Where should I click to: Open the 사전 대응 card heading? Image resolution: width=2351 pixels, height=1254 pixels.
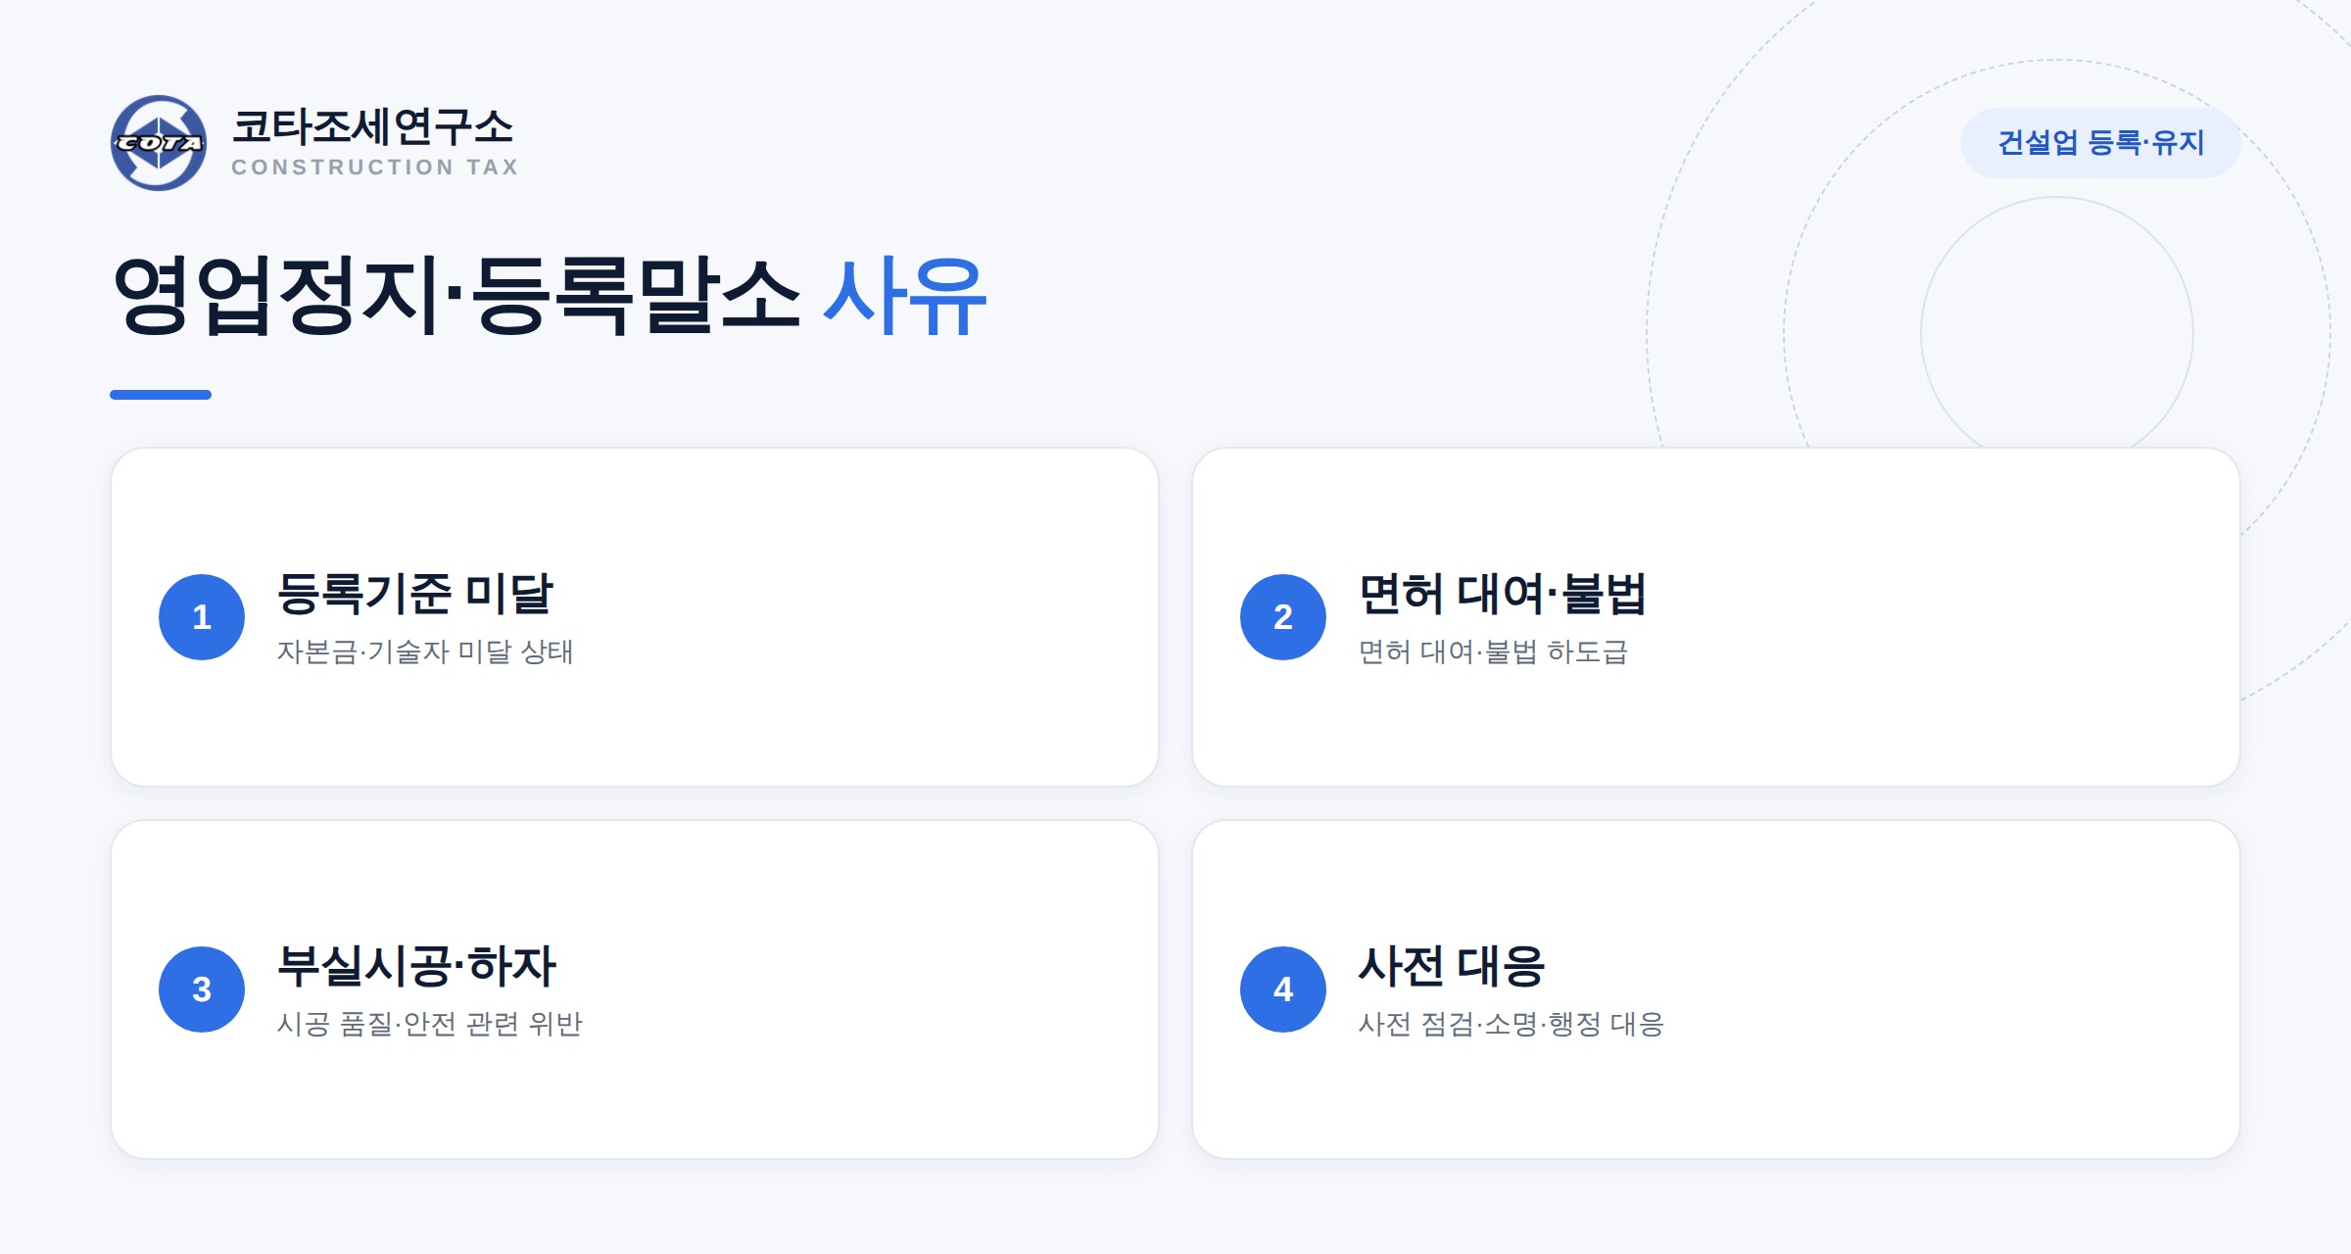click(x=1452, y=966)
